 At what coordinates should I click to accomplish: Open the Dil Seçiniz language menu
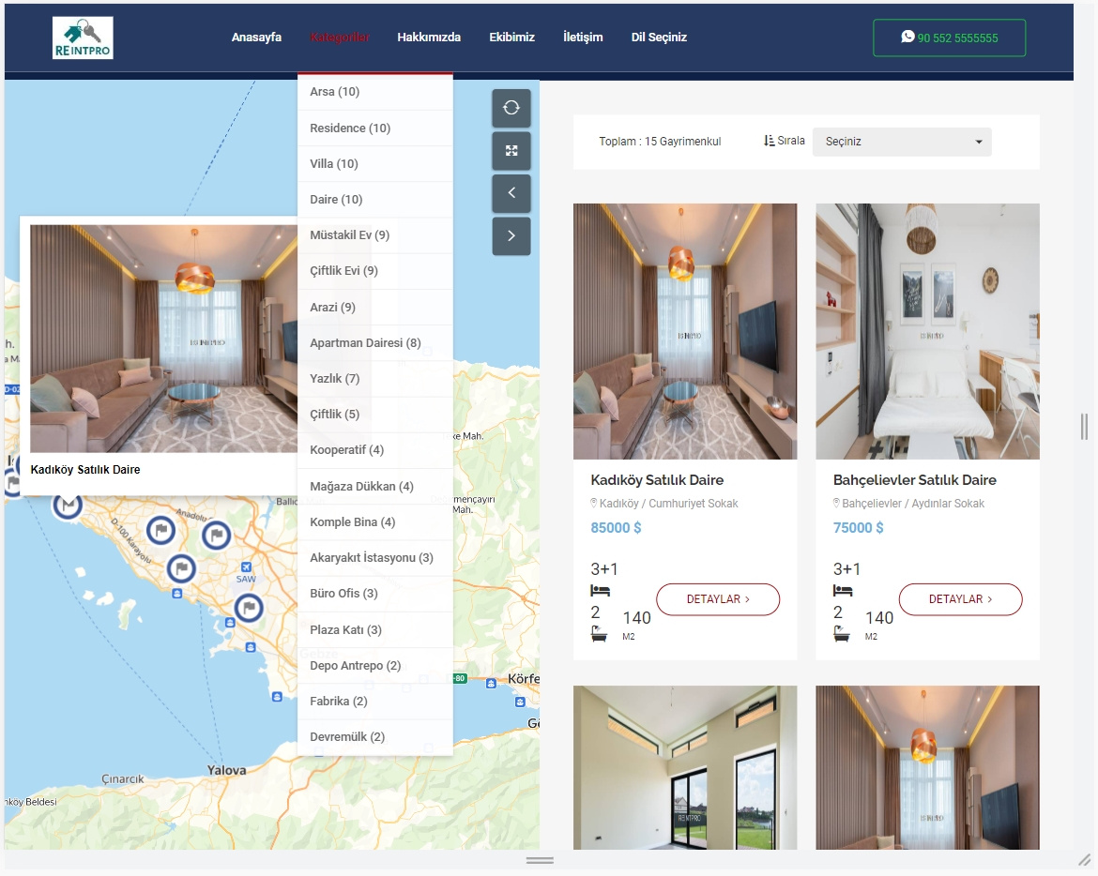point(659,38)
